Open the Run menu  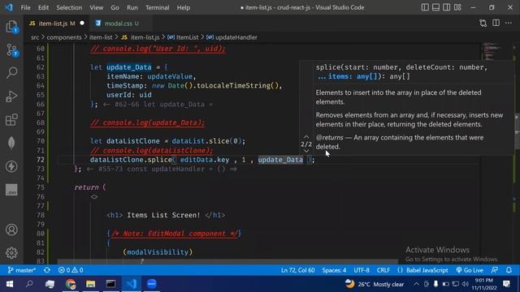132,7
